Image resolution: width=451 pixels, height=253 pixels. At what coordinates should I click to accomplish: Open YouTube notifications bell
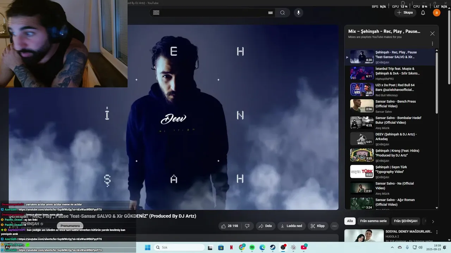(x=423, y=13)
